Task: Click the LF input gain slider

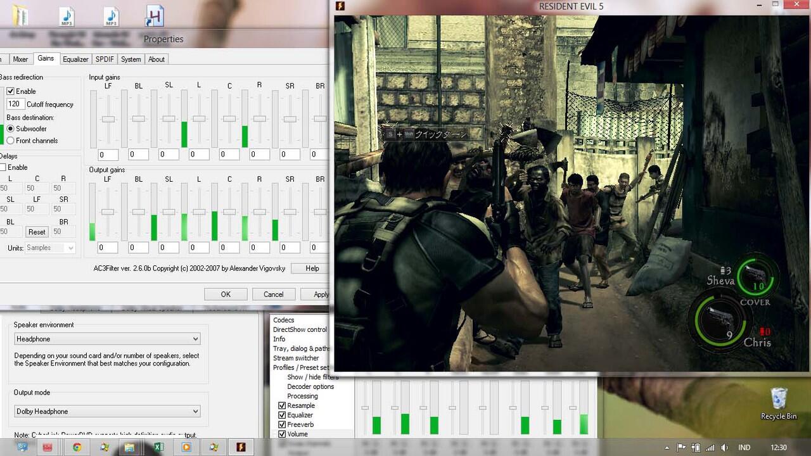Action: tap(108, 119)
